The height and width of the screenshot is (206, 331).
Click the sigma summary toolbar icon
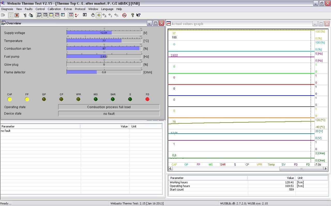(85, 15)
